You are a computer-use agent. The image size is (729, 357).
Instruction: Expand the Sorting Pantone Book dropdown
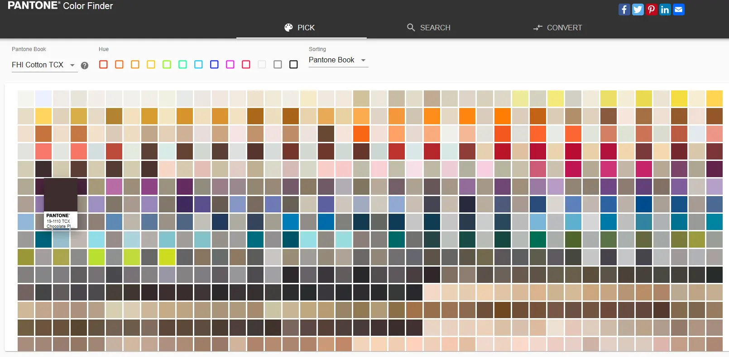click(x=338, y=60)
